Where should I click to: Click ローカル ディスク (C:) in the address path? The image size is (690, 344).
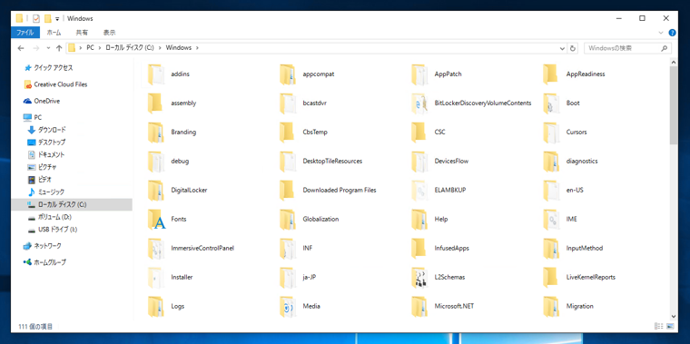click(130, 48)
